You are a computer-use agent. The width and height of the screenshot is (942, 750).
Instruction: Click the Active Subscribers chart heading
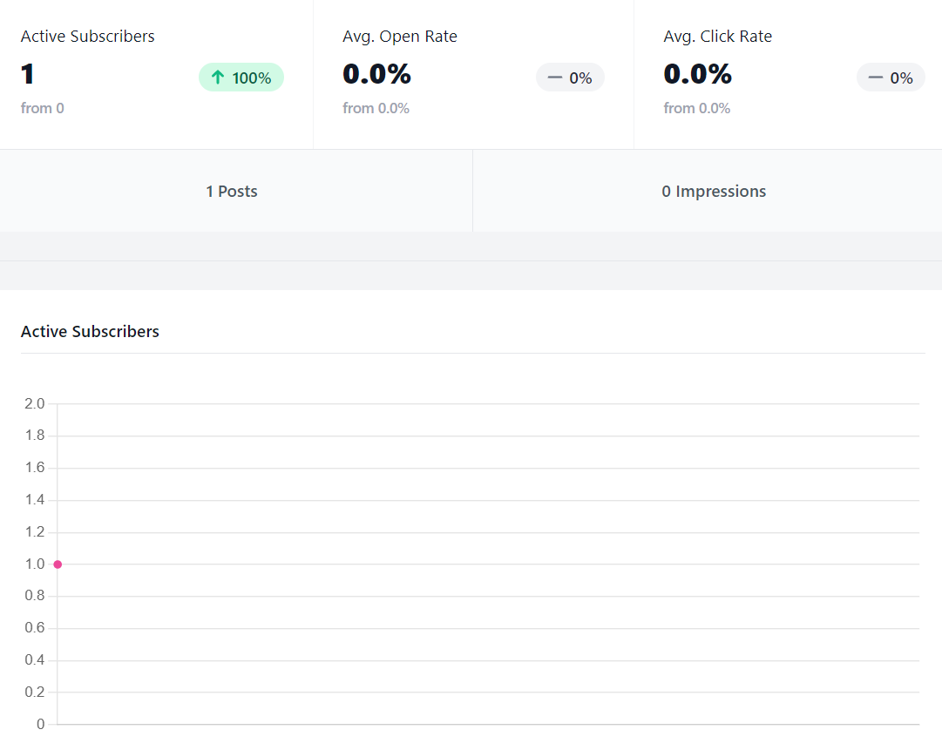coord(90,332)
